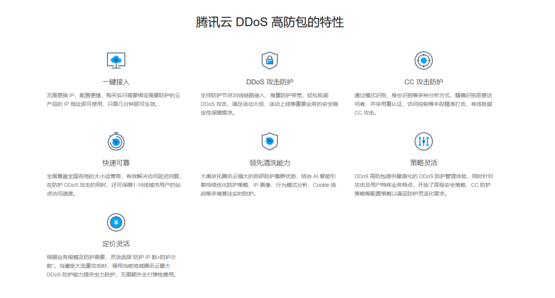555x298 pixels.
Task: Click the shield lock icon above DDoS 攻击防护
Action: point(270,61)
